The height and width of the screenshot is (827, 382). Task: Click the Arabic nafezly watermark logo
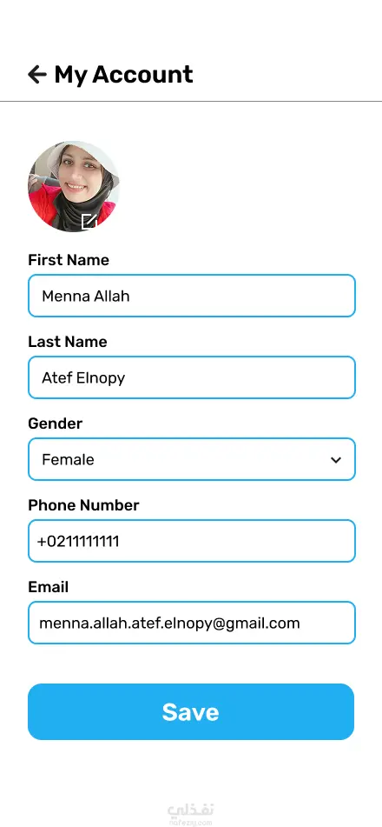191,810
